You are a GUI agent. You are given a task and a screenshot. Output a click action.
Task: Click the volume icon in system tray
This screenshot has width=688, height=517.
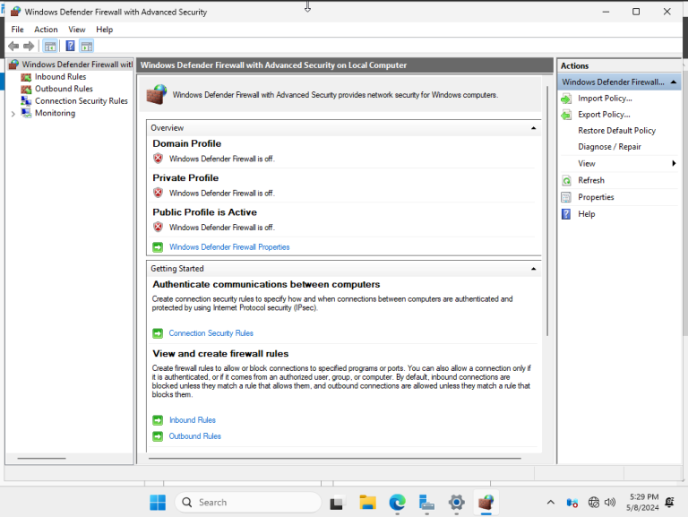click(610, 503)
